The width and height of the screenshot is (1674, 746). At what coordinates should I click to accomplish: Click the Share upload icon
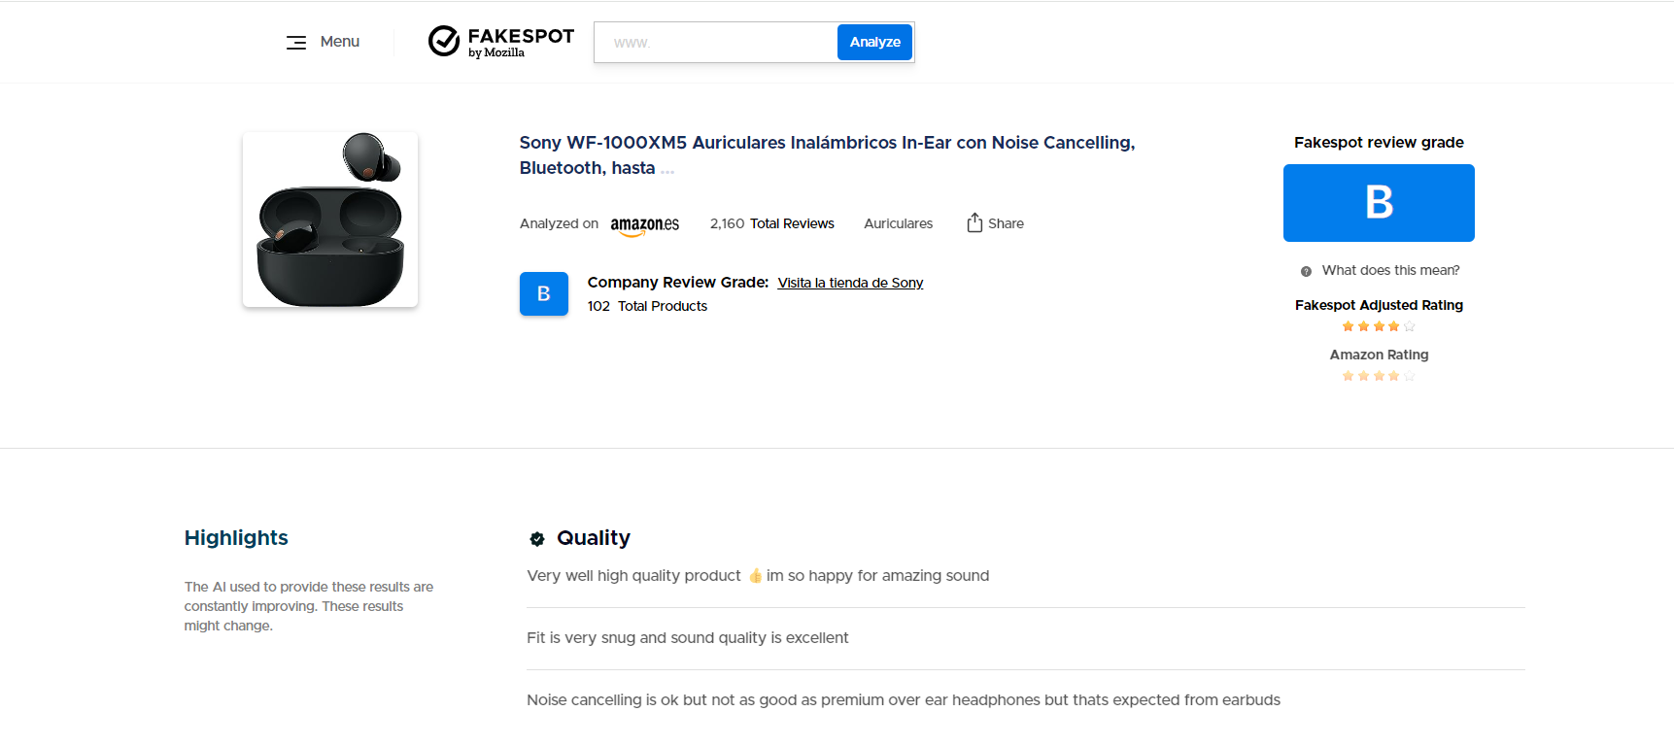[974, 223]
